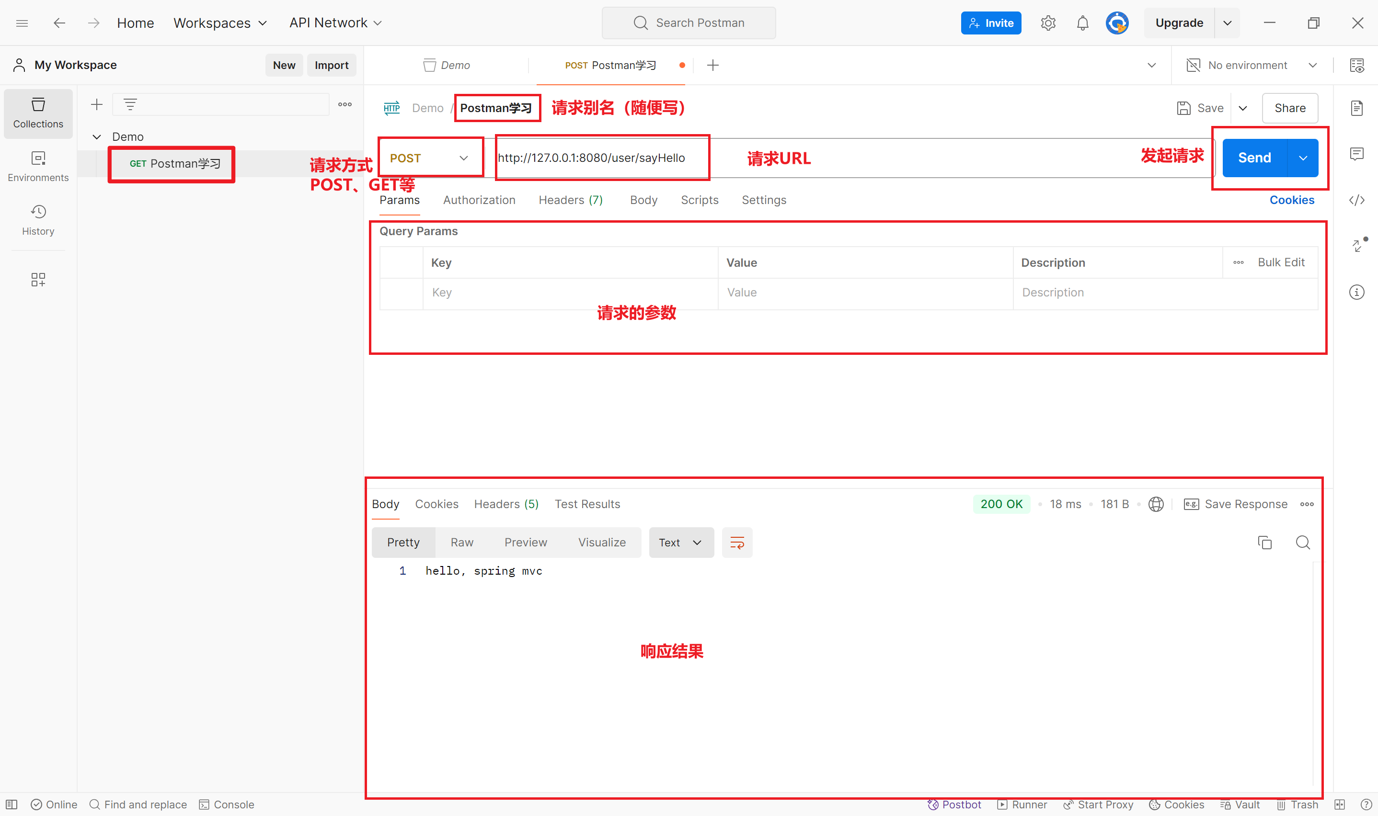Open the Cookies link
The width and height of the screenshot is (1378, 816).
point(1292,200)
